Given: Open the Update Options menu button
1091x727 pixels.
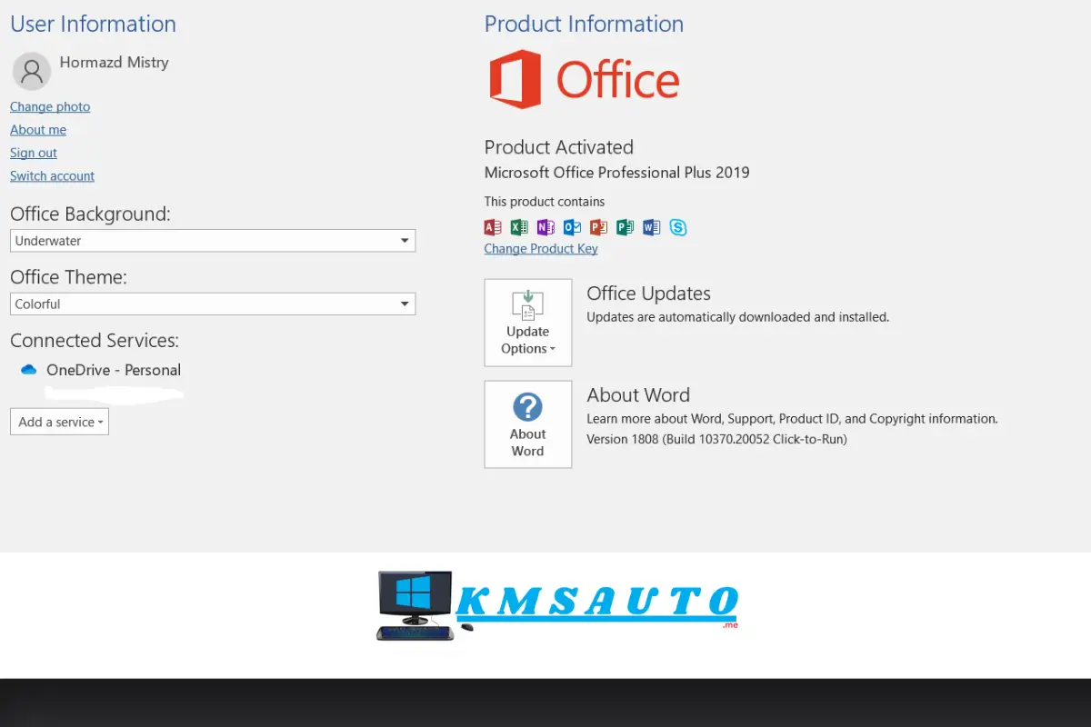Looking at the screenshot, I should pyautogui.click(x=528, y=323).
